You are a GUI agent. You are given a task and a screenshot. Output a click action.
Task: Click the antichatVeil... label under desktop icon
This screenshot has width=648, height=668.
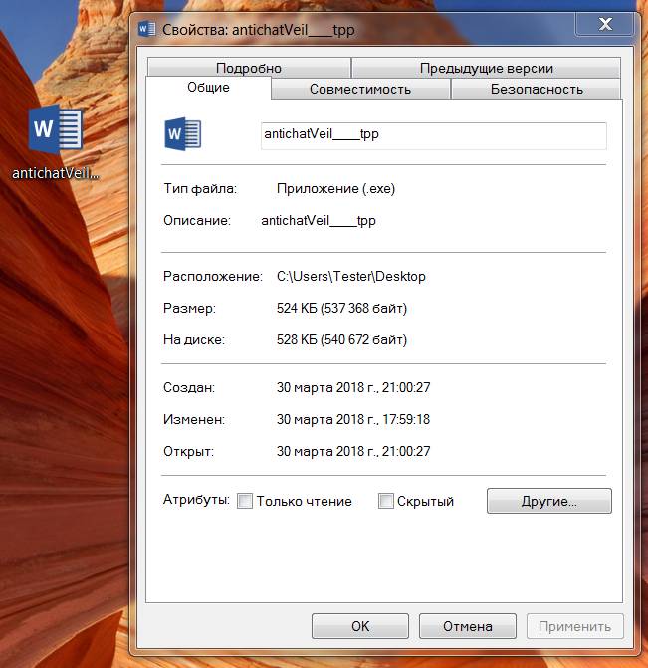[56, 172]
